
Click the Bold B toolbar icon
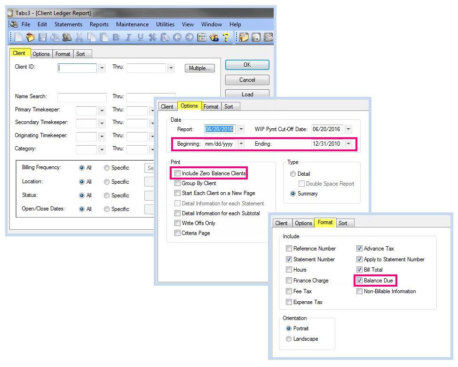point(116,38)
